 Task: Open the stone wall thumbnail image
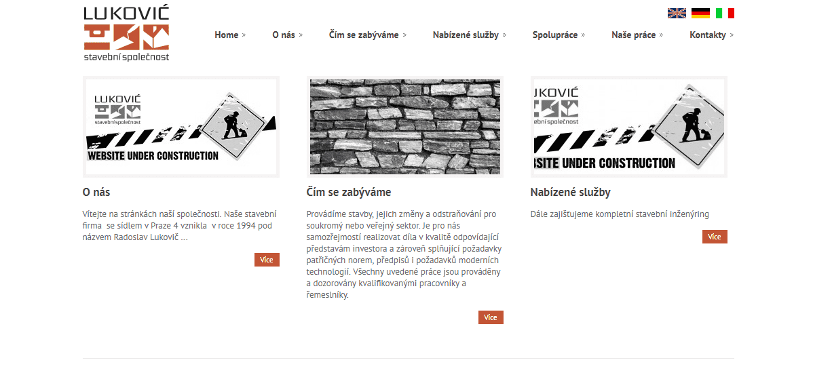(405, 127)
